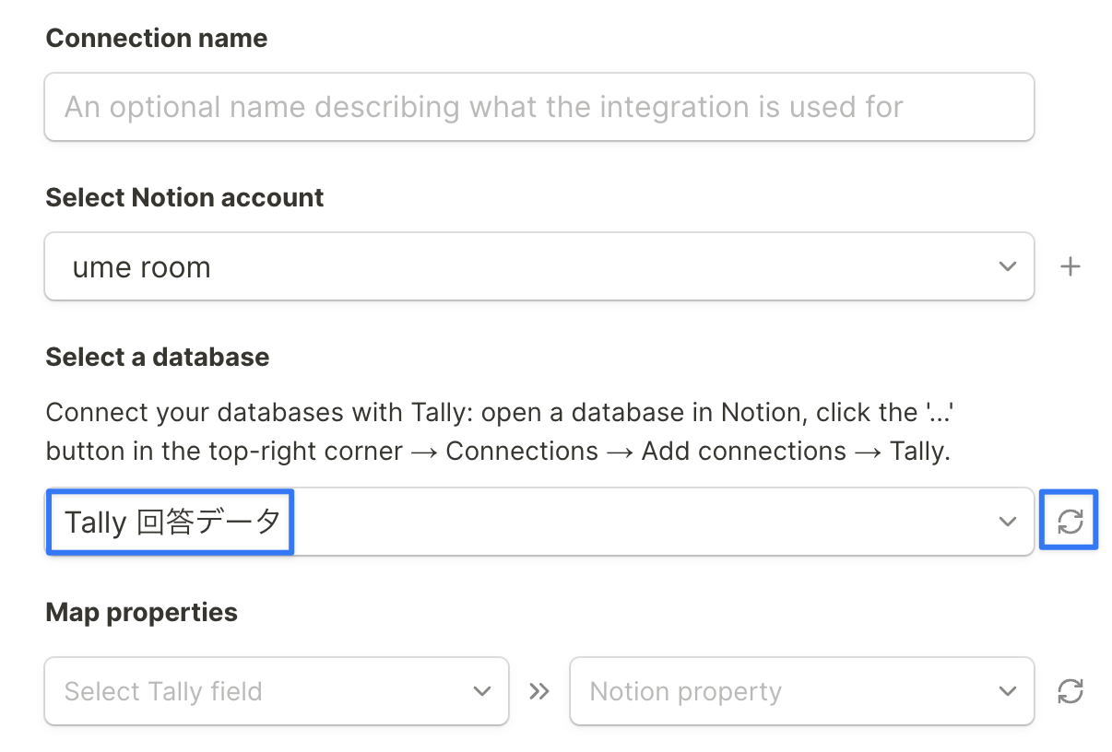Screen dimensions: 1112x752
Task: Refresh the Notion properties in Map properties
Action: click(x=1071, y=691)
